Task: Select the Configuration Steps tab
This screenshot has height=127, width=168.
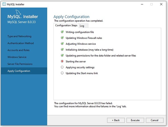Action: tap(66, 25)
